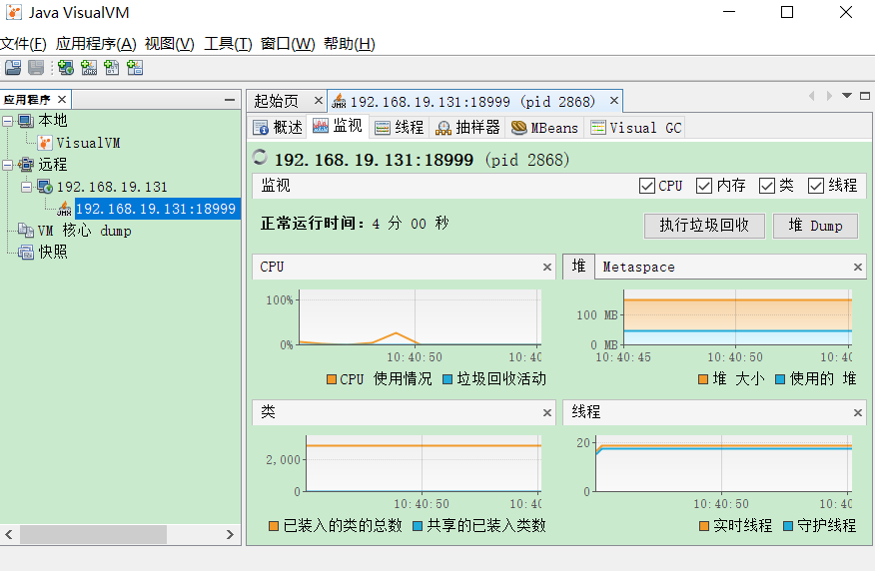Viewport: 875px width, 571px height.
Task: Click the Add Remote Host toolbar icon
Action: point(65,68)
